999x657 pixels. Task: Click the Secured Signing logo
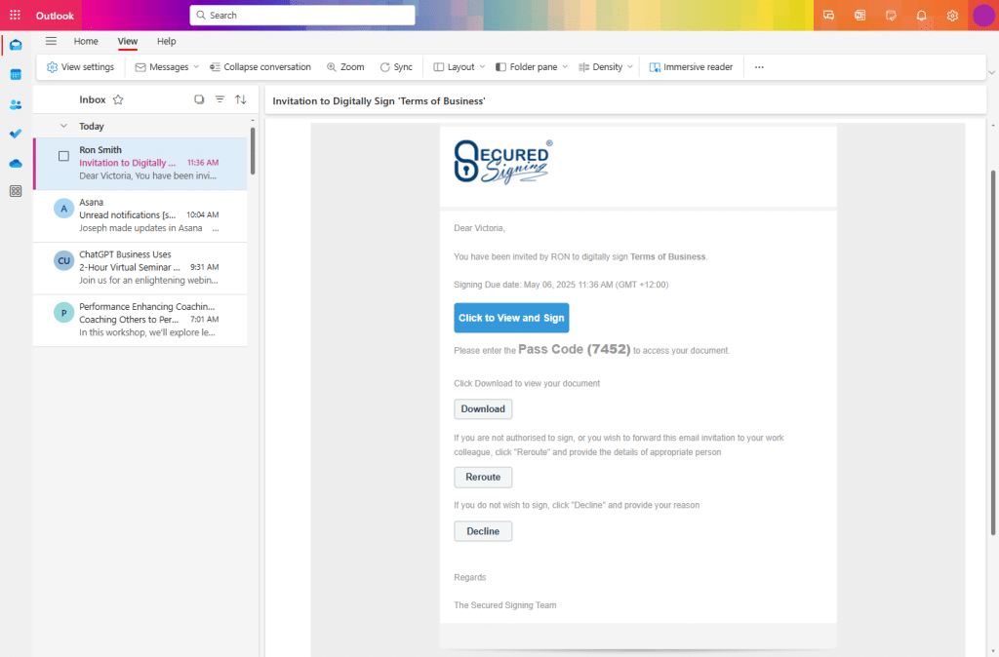(x=503, y=162)
